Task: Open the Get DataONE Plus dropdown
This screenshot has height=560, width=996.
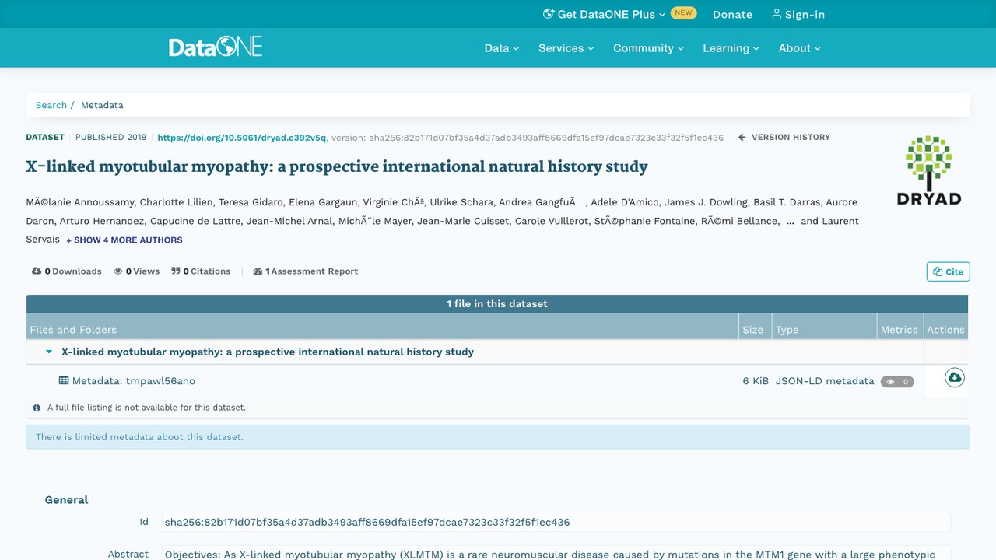Action: 604,14
